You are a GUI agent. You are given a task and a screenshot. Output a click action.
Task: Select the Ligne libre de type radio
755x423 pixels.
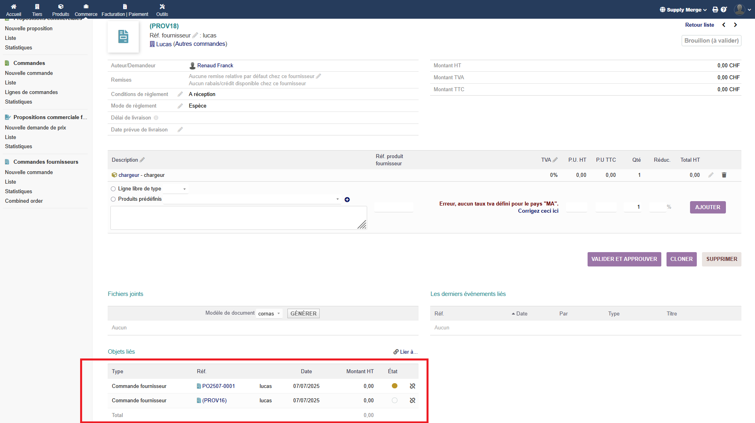113,189
